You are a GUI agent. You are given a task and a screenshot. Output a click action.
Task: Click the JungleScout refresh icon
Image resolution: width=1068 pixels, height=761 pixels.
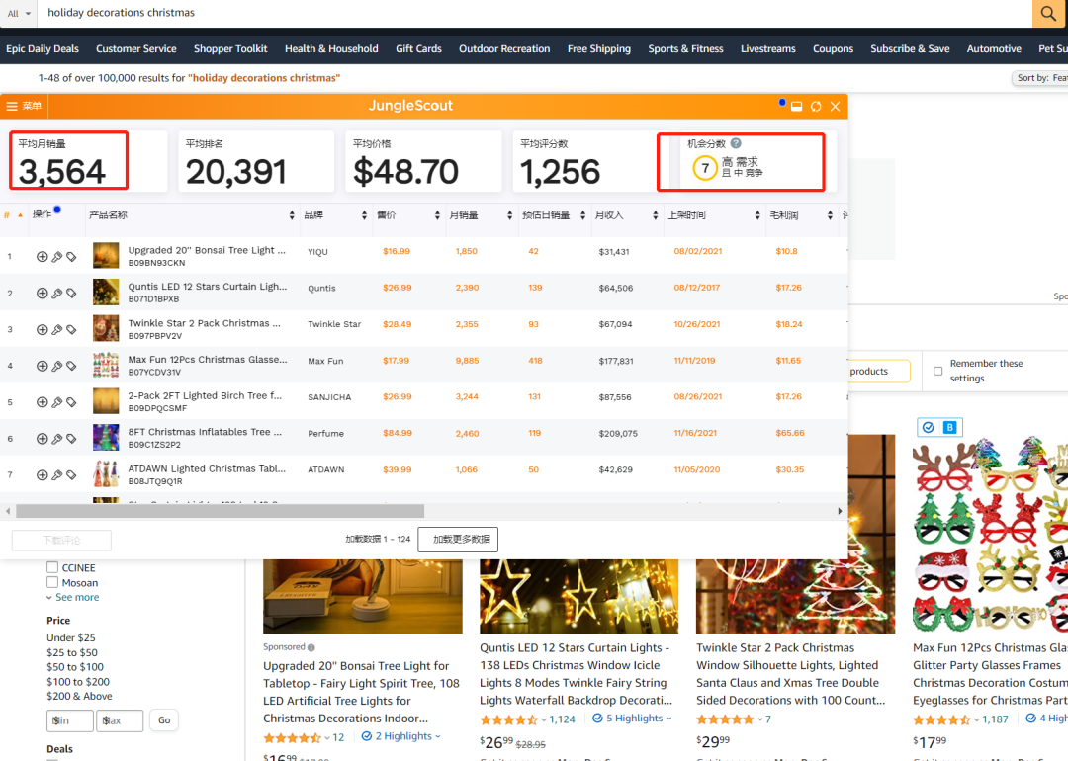(x=816, y=106)
